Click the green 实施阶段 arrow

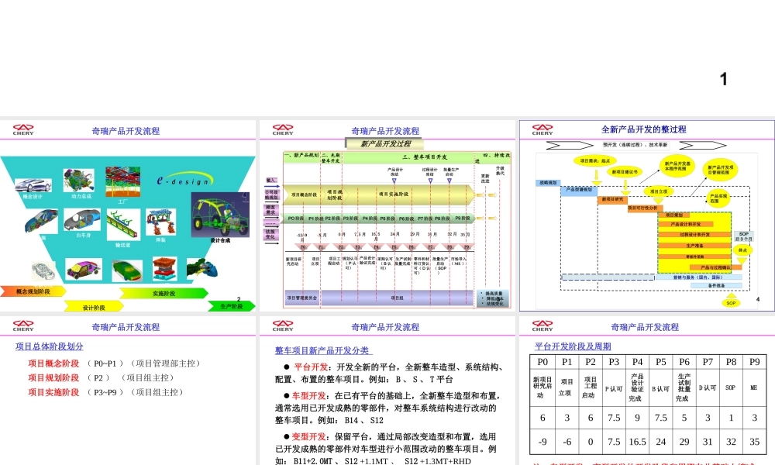tap(164, 293)
